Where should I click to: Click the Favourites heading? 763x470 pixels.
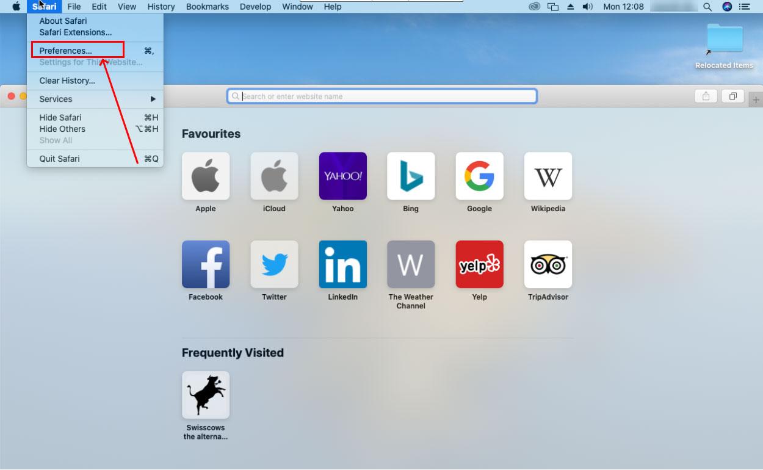(x=211, y=134)
